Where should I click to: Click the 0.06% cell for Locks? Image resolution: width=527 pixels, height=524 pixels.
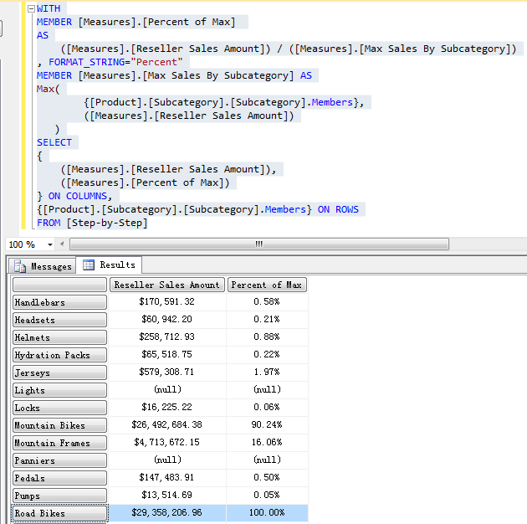tap(267, 407)
